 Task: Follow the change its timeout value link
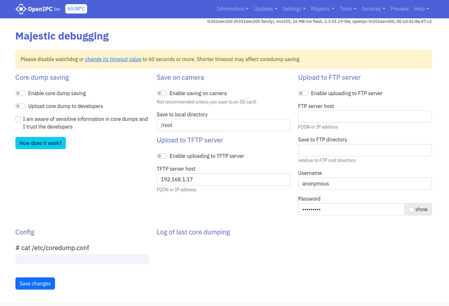point(113,59)
